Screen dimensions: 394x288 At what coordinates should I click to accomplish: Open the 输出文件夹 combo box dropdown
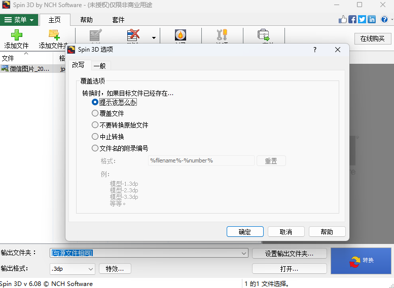pos(244,253)
